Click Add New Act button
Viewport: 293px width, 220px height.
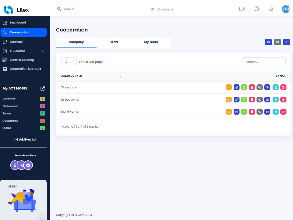(25, 140)
